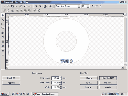Increase Width value with up arrow
This screenshot has height=96, width=128.
point(60,87)
